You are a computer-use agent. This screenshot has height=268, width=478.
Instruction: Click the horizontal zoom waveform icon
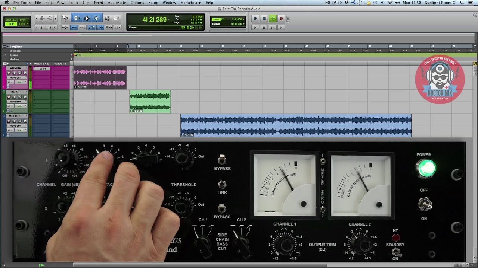pos(42,19)
